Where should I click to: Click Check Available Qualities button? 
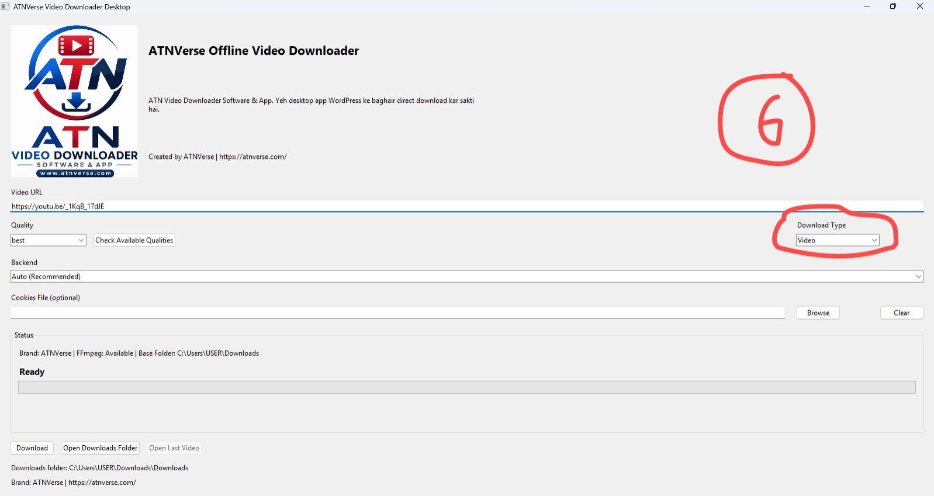(134, 240)
